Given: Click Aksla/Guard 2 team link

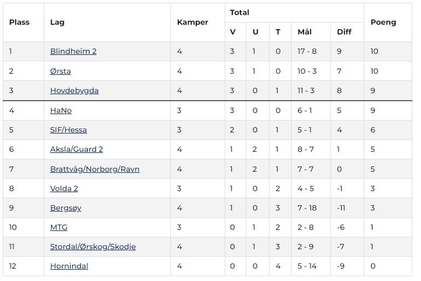Looking at the screenshot, I should [76, 149].
